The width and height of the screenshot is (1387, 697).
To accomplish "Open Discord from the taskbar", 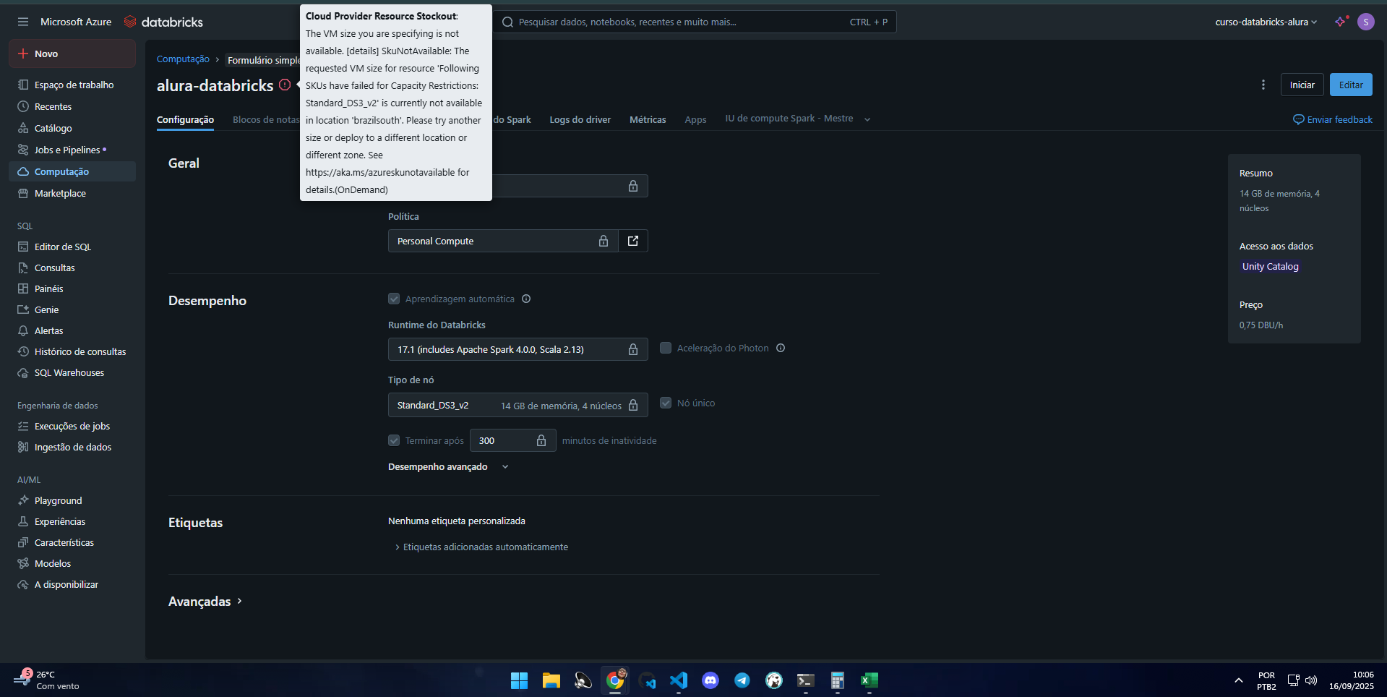I will (710, 680).
